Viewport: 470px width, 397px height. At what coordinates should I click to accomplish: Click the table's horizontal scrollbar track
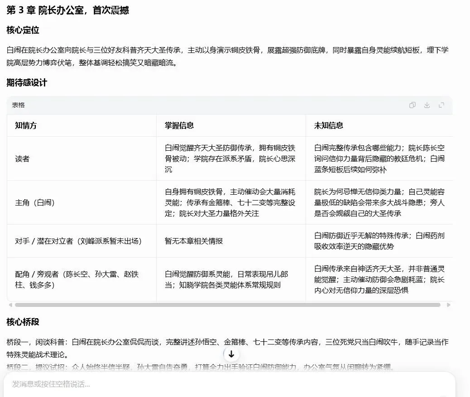coord(228,305)
